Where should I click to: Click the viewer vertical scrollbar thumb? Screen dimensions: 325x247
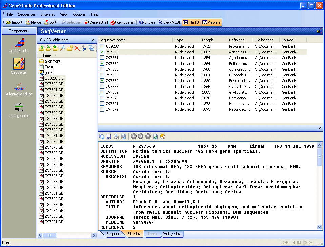(319, 157)
